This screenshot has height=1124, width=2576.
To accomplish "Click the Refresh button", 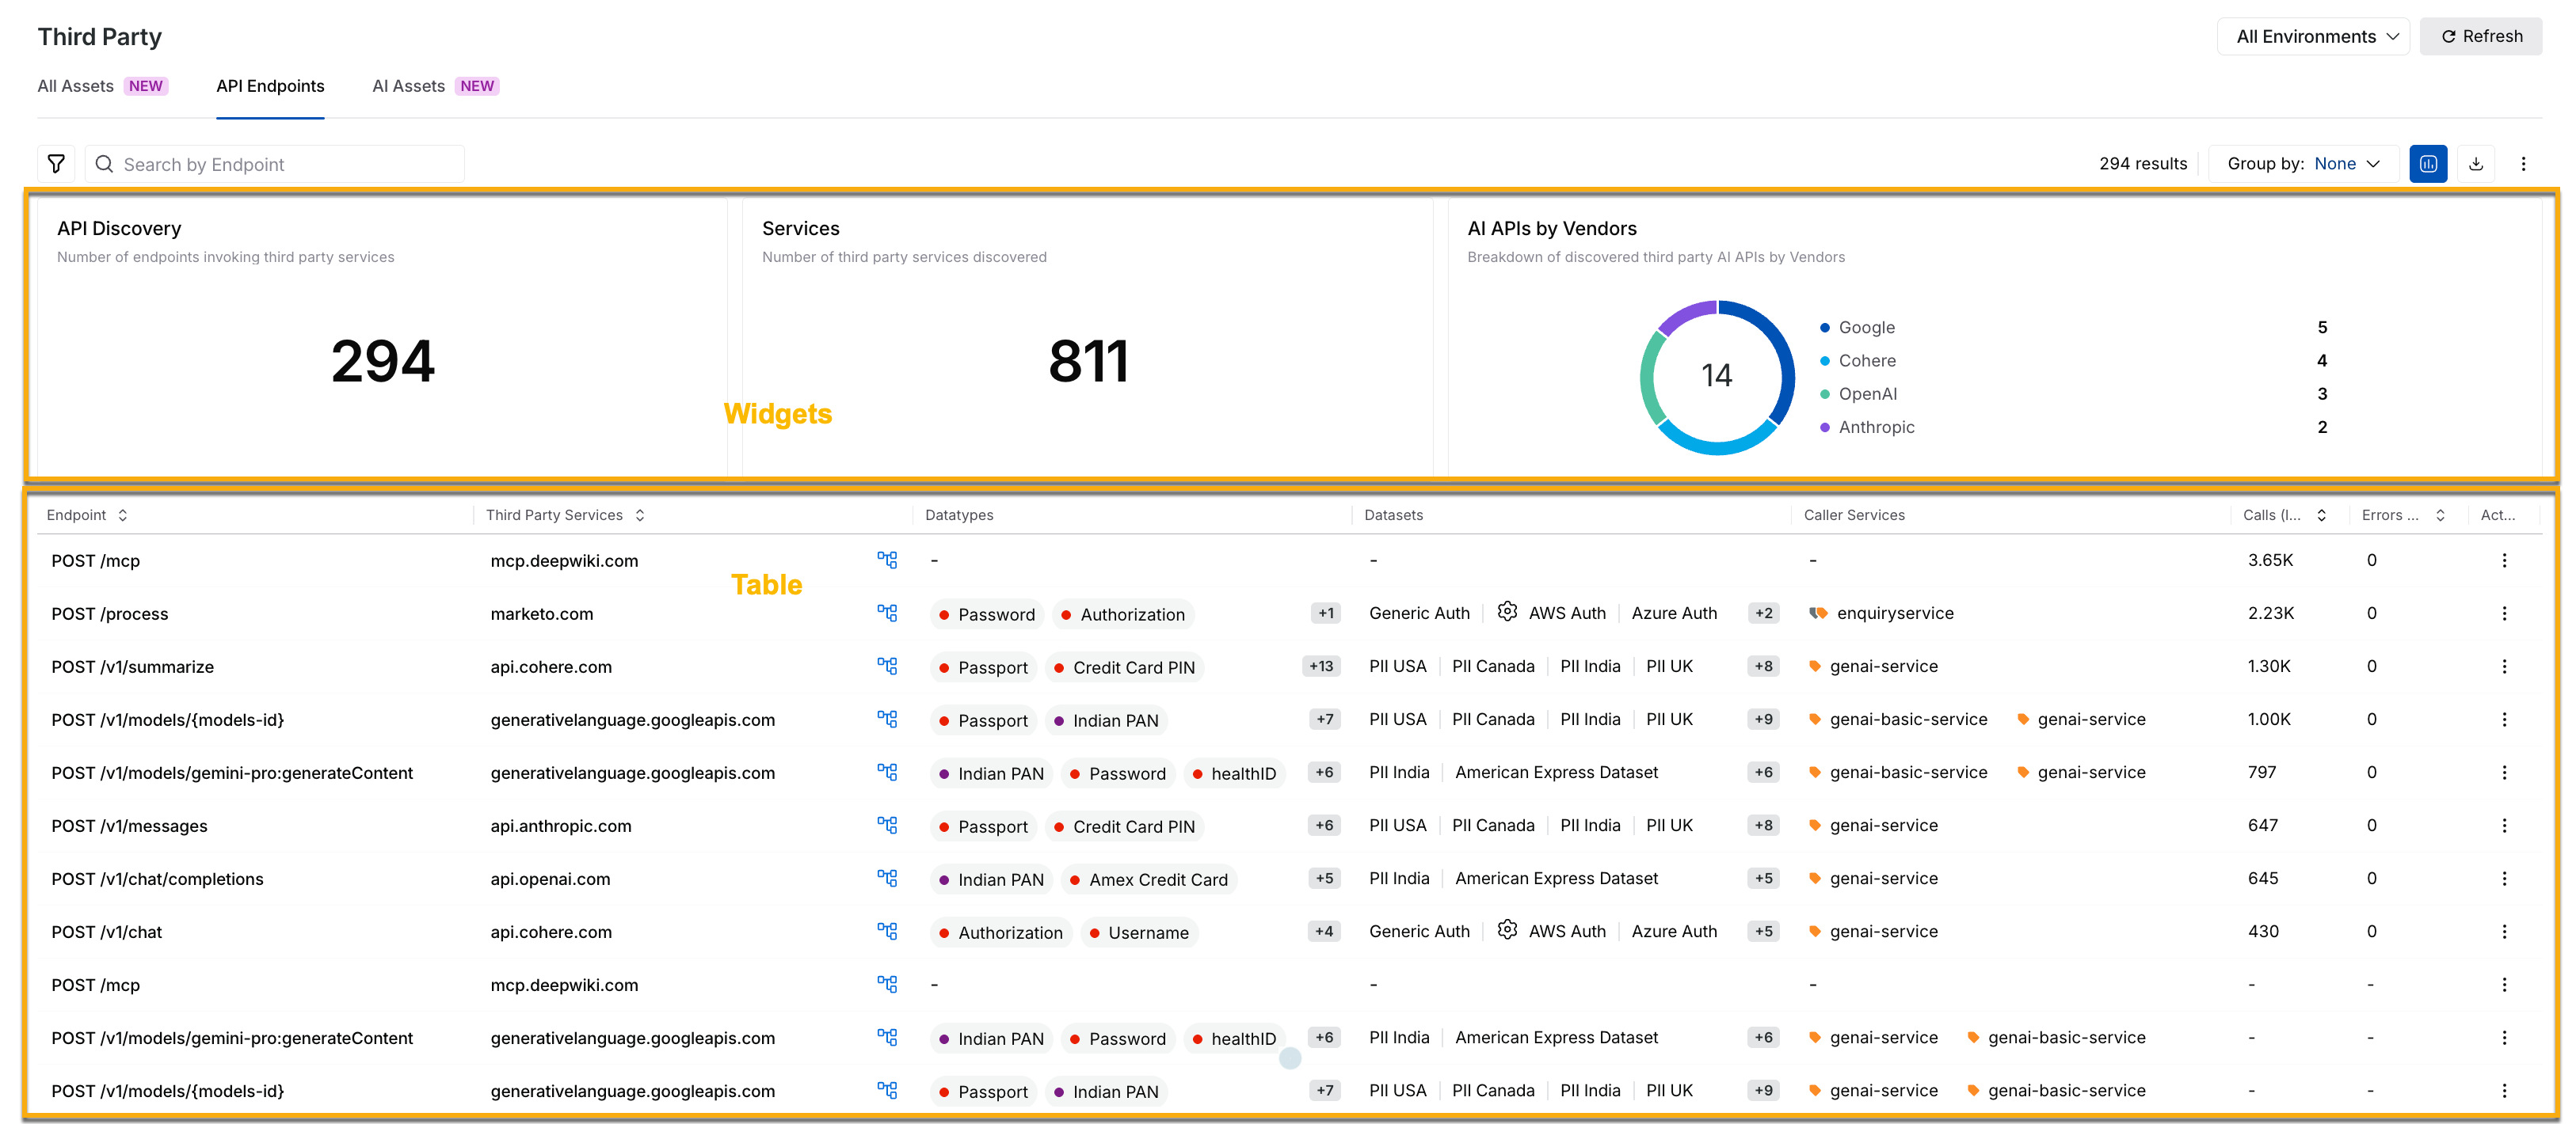I will pos(2481,36).
